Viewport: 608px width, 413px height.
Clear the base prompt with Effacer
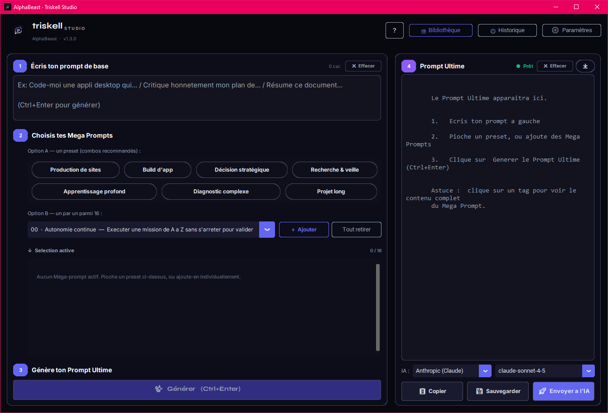[363, 66]
